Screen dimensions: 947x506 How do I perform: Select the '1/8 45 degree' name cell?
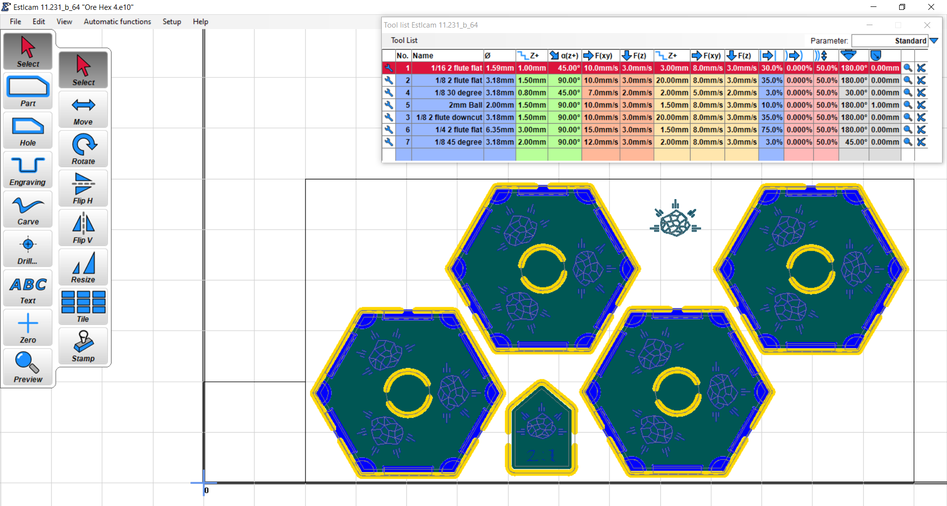(447, 142)
